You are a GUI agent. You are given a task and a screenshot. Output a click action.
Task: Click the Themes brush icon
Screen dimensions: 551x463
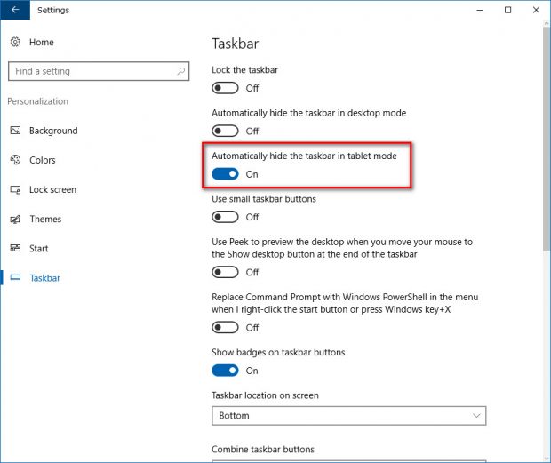click(15, 220)
